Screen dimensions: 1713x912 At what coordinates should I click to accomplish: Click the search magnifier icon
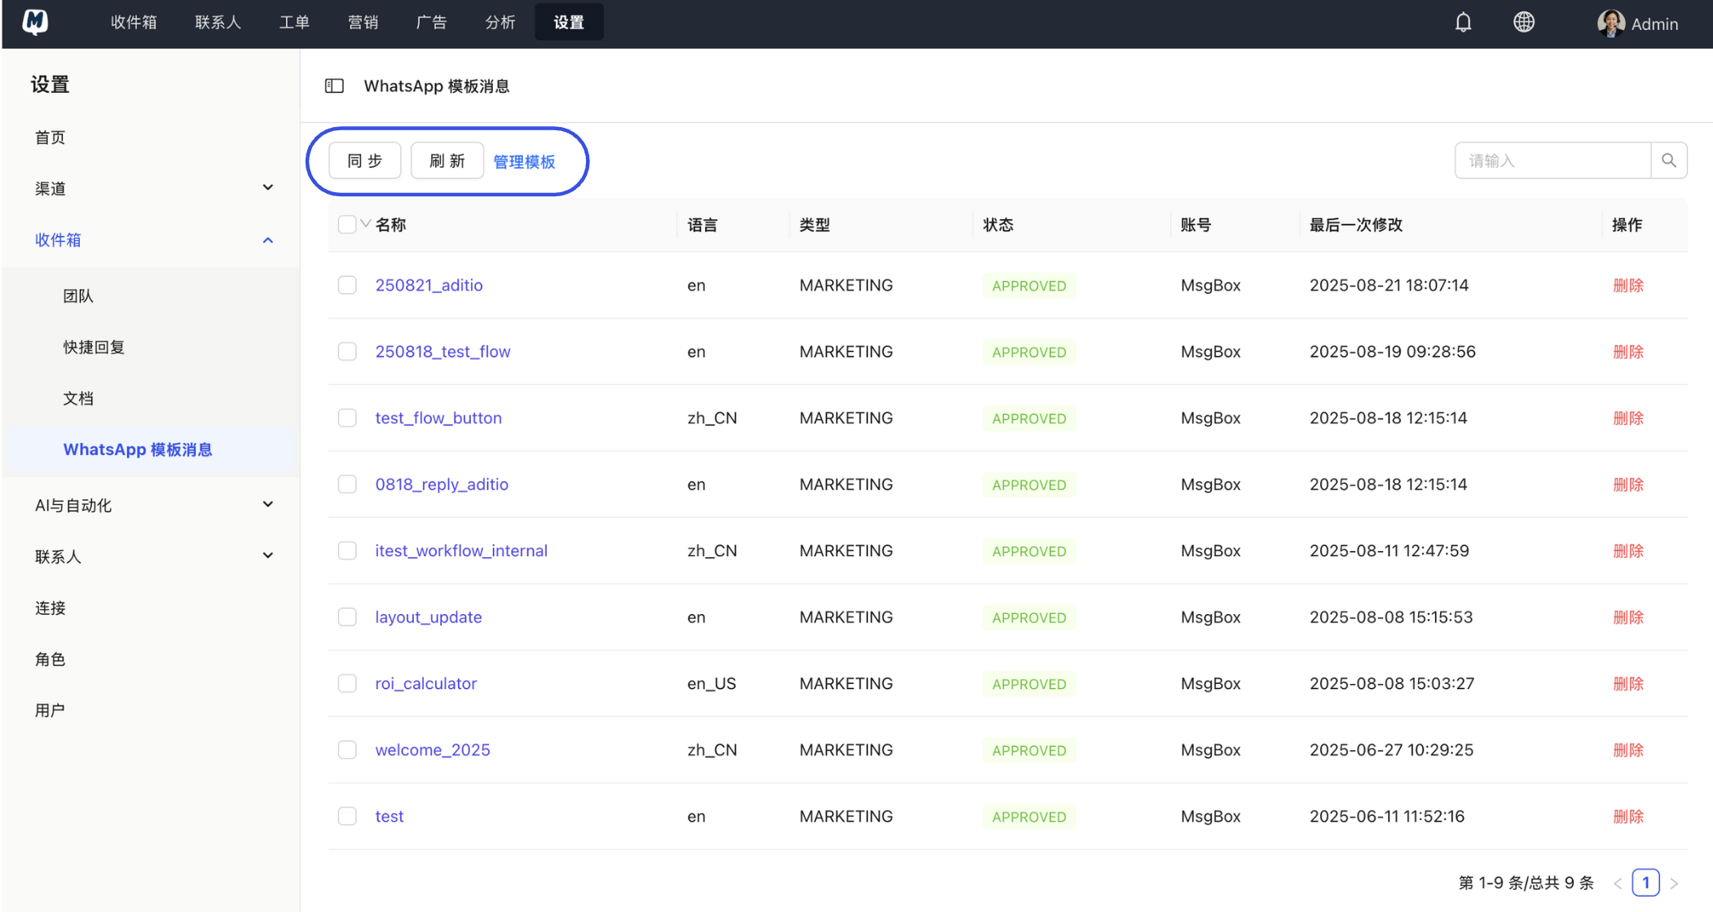1668,160
